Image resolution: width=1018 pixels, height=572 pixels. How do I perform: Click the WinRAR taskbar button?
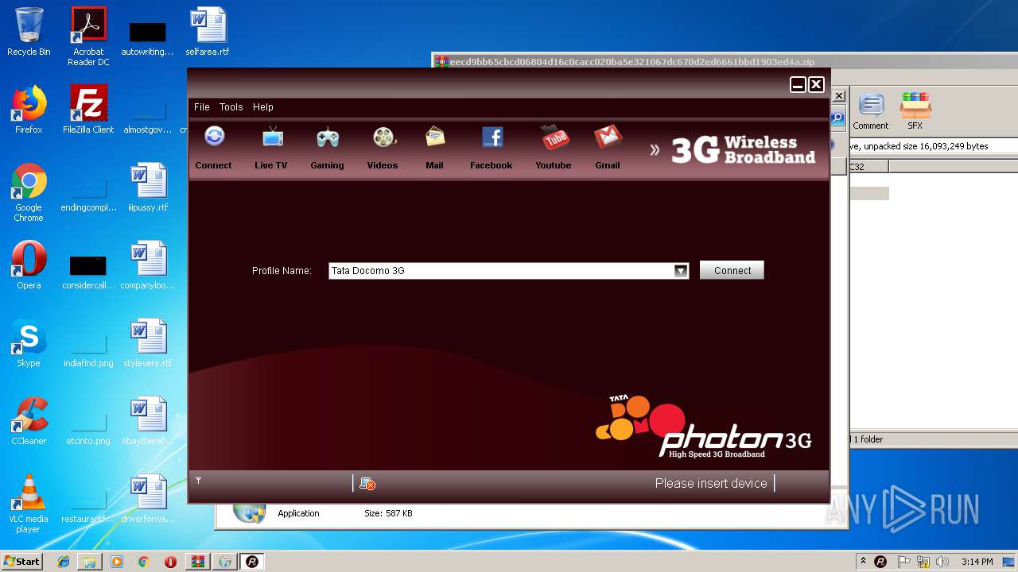point(198,562)
